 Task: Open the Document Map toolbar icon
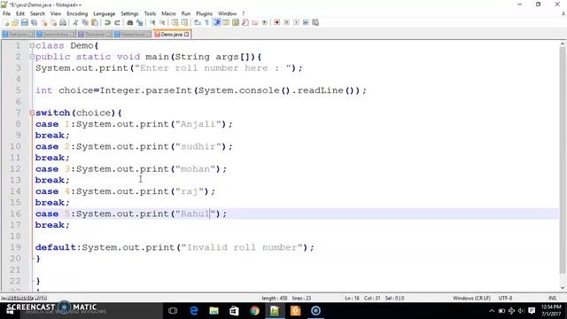236,22
